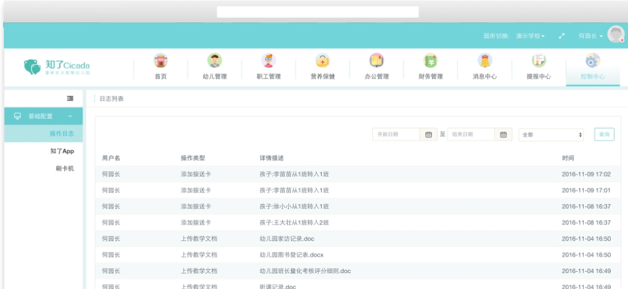Click the fullscreen expand arrows icon
This screenshot has height=289, width=628.
coord(561,36)
